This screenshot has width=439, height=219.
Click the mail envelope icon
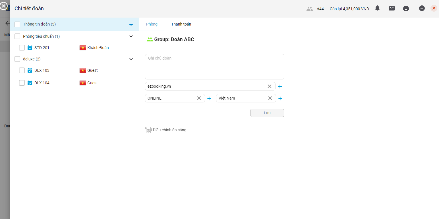click(x=392, y=9)
